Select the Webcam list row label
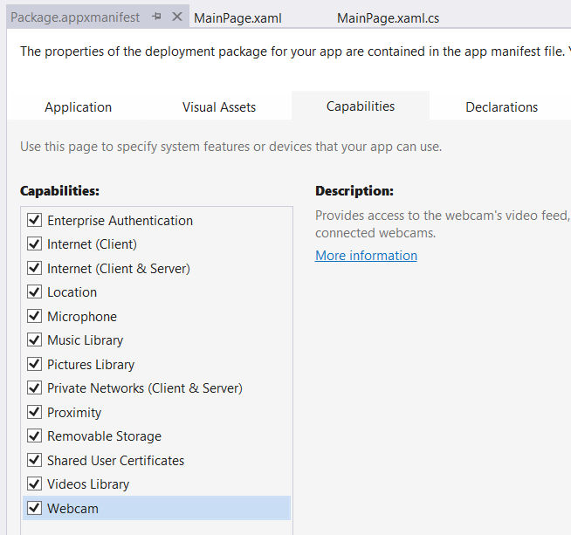This screenshot has height=535, width=571. click(72, 509)
